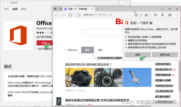Click the Make a Web Note pen icon
Screen dimensions: 181x107
pos(163,15)
